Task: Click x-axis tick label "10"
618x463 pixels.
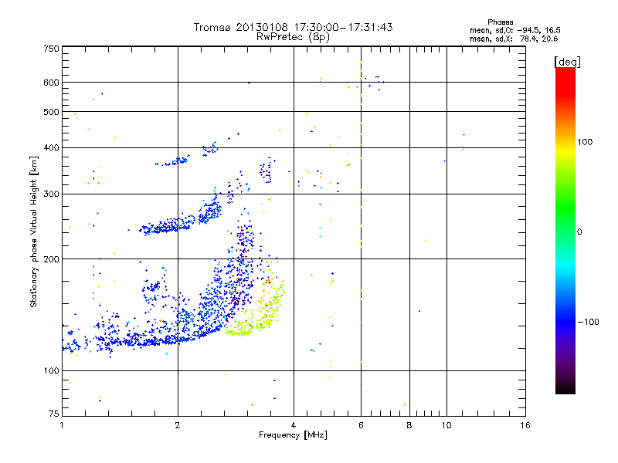Action: click(447, 425)
